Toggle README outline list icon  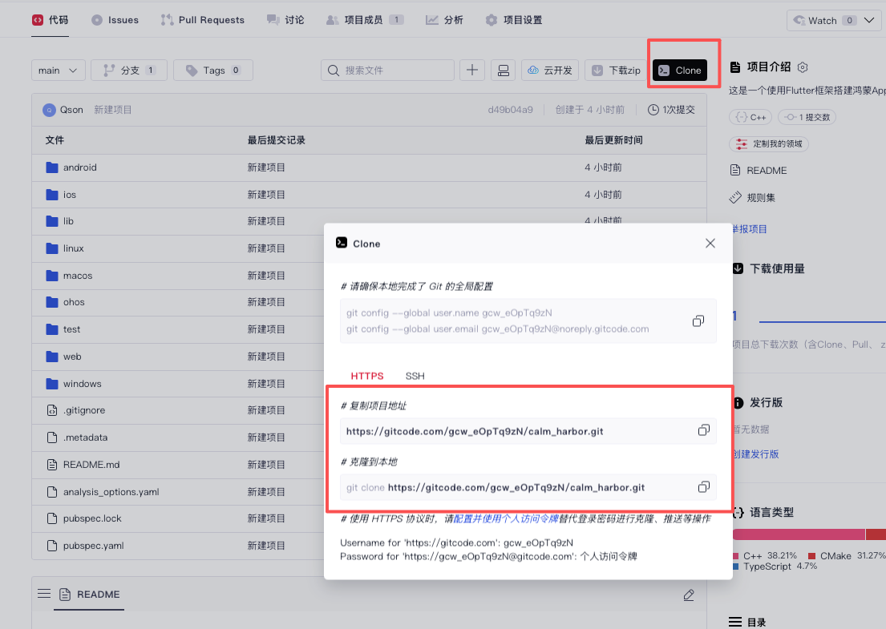coord(44,594)
